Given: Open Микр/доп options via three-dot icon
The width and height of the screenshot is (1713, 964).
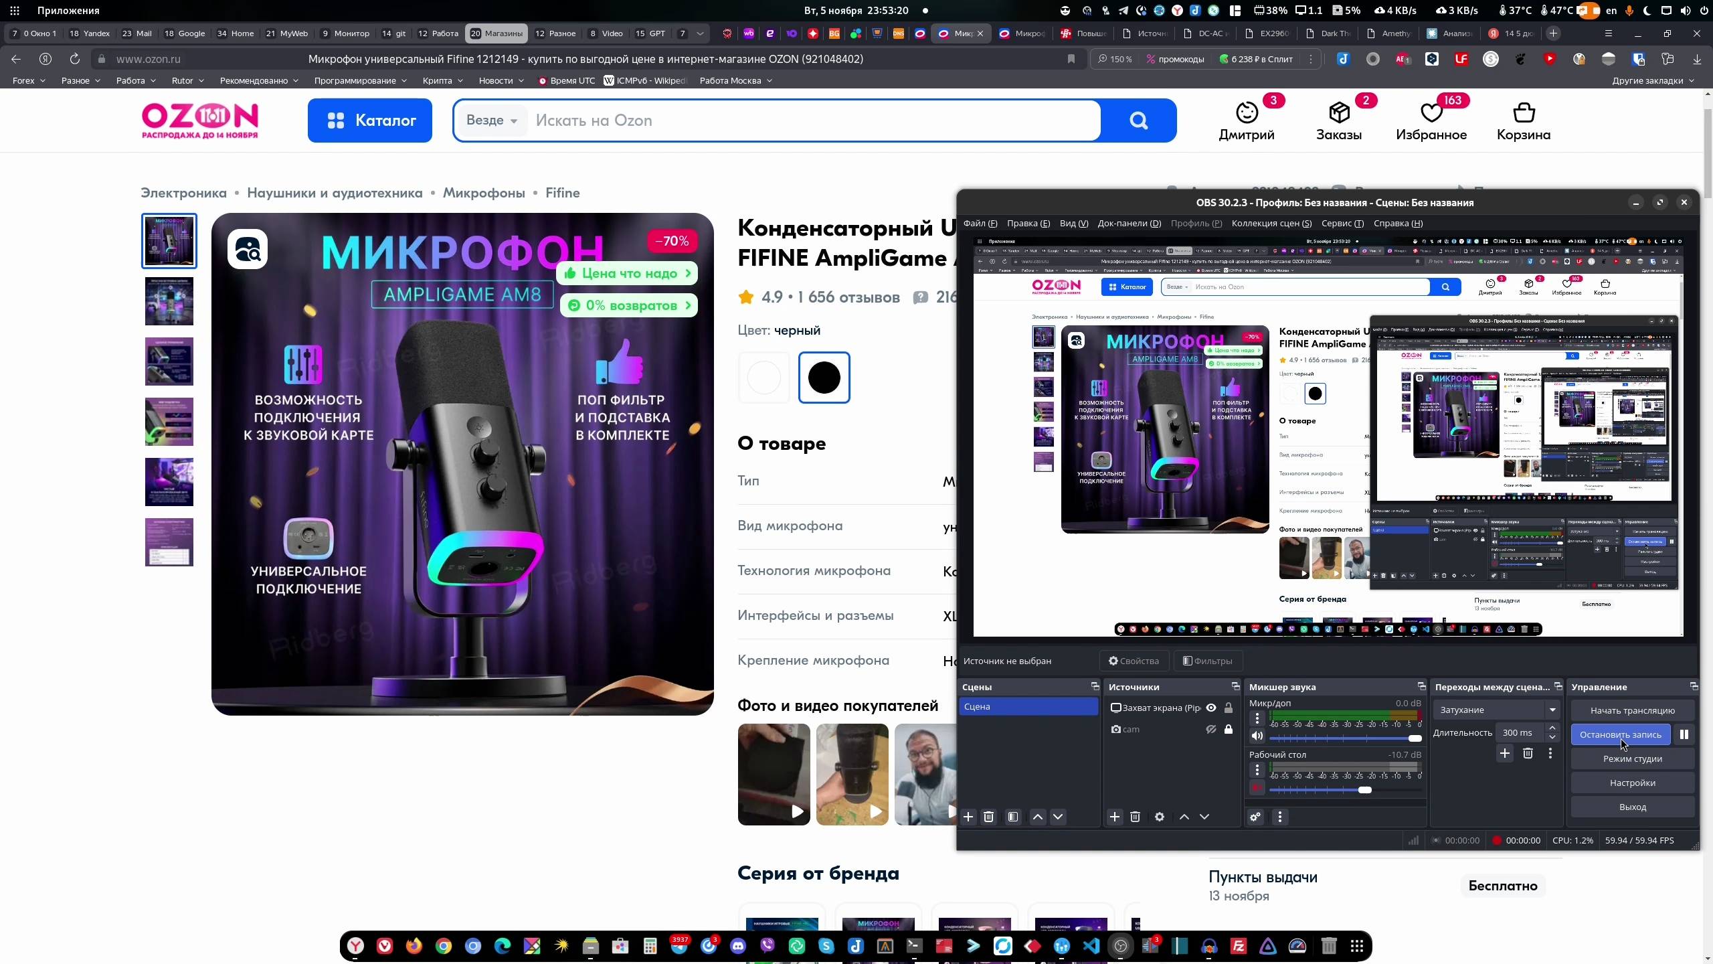Looking at the screenshot, I should coord(1257,718).
